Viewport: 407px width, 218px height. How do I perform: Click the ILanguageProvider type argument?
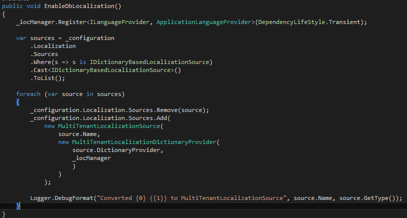119,22
